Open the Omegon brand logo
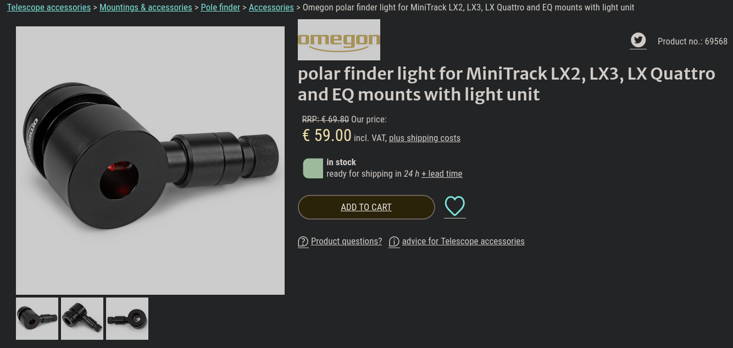This screenshot has width=733, height=348. 339,40
